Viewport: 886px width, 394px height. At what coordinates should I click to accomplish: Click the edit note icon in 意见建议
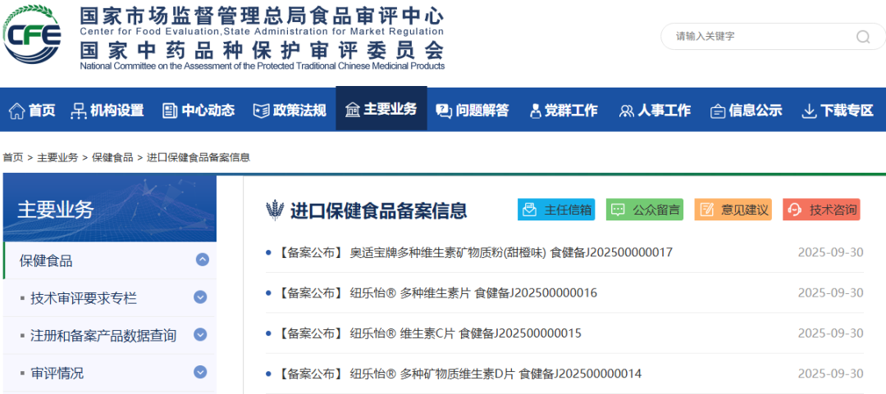[x=707, y=210]
